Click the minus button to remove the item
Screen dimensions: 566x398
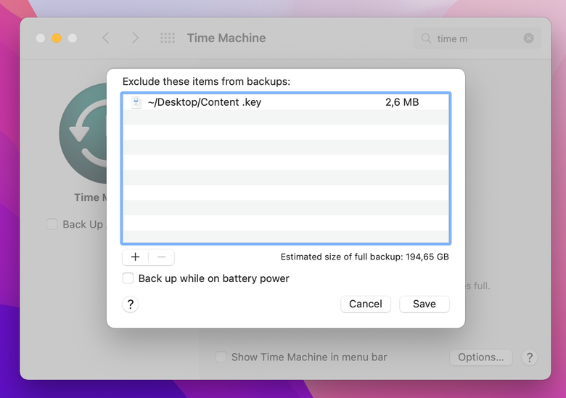tap(161, 257)
